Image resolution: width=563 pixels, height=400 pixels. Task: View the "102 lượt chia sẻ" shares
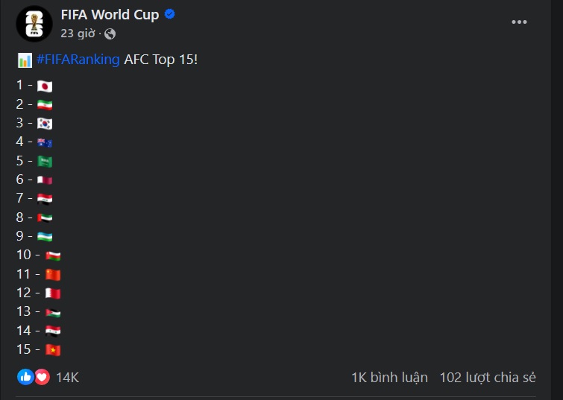(x=488, y=378)
